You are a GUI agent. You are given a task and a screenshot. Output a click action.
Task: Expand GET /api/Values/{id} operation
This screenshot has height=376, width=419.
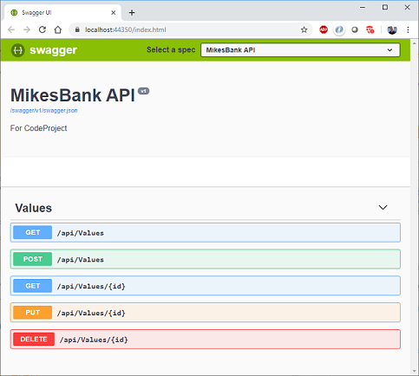coord(206,286)
